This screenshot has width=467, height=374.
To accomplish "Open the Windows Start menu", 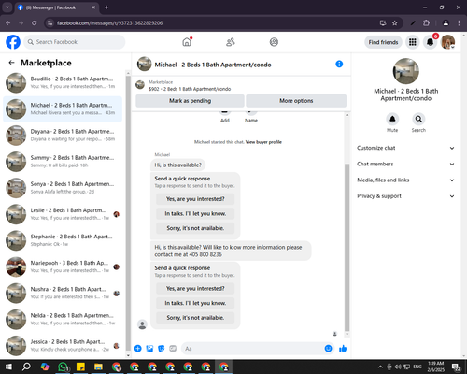I will click(8, 367).
